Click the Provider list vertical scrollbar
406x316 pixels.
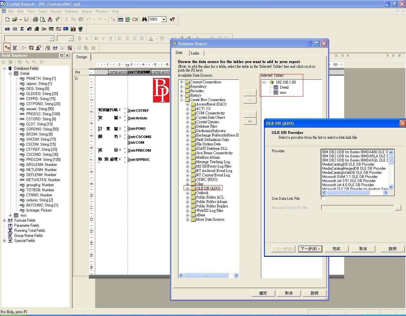pos(391,170)
